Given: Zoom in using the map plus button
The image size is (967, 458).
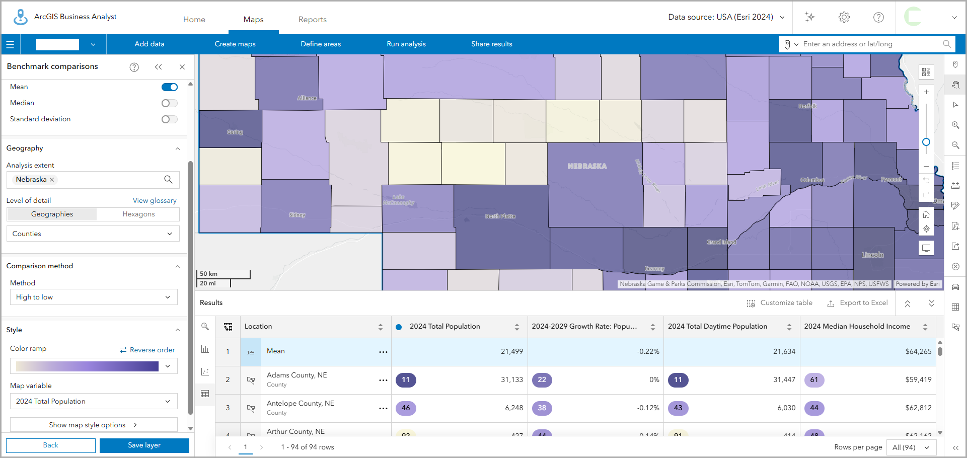Looking at the screenshot, I should tap(926, 92).
